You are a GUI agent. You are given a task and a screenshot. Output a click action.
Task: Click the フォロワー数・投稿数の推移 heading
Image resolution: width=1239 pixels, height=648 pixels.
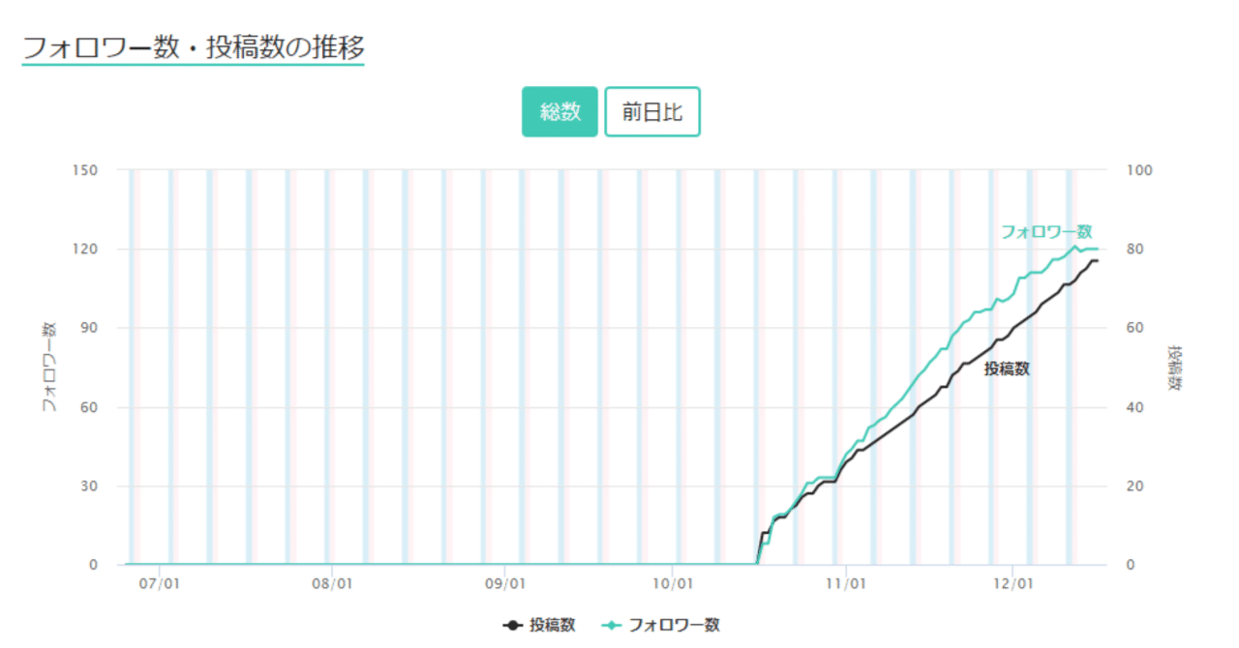pyautogui.click(x=194, y=47)
